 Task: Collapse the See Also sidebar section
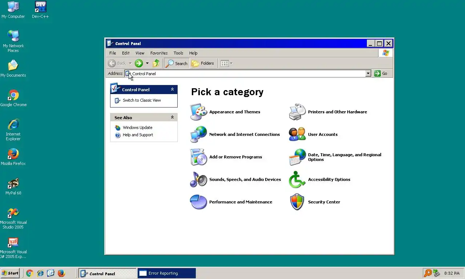[x=172, y=117]
